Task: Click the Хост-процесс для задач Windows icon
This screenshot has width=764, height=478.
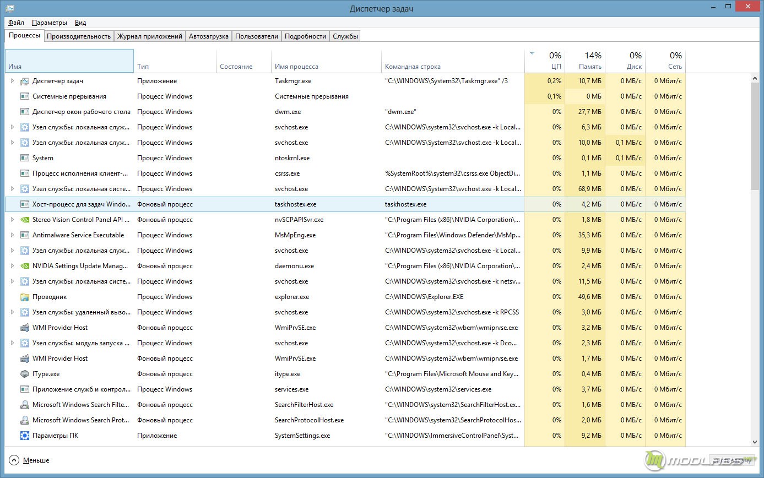Action: click(x=25, y=204)
